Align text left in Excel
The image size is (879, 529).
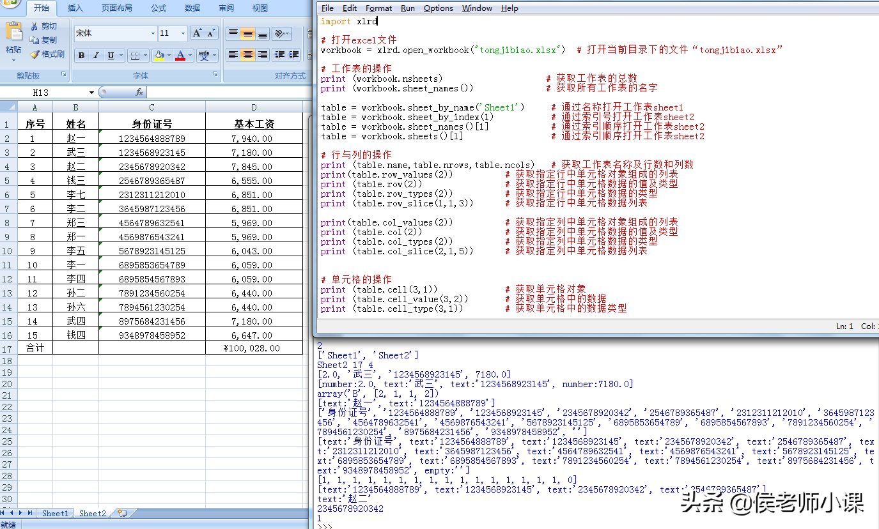[x=233, y=55]
